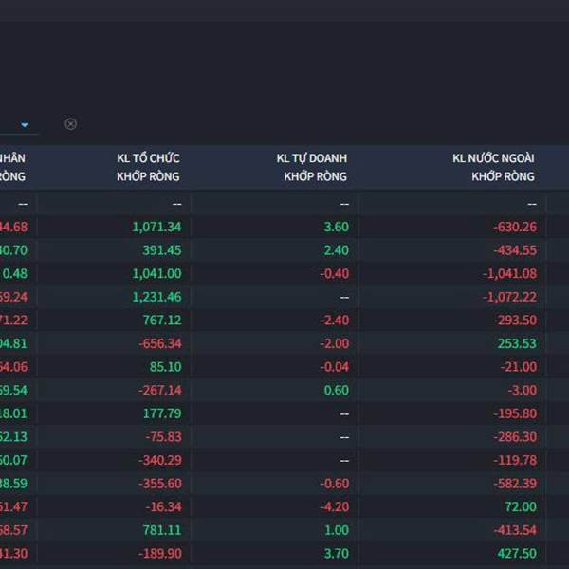Screen dimensions: 569x569
Task: Select cell value 781.11
Action: pyautogui.click(x=162, y=530)
